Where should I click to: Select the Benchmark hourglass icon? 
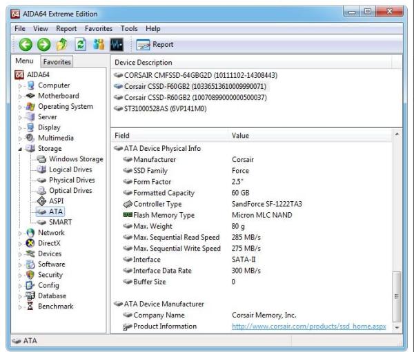coord(30,307)
